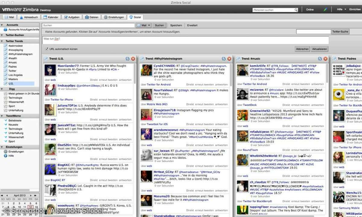Select the Sozial tab
362x217 pixels.
point(135,17)
